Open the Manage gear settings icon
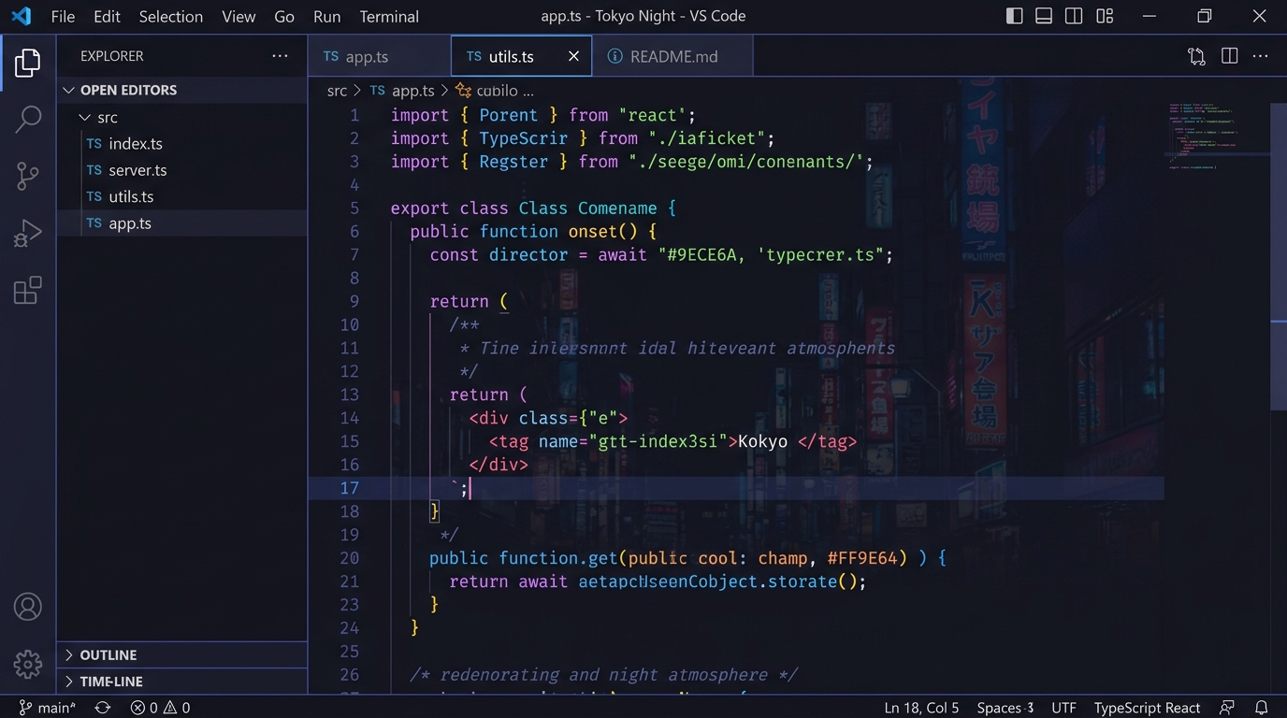The height and width of the screenshot is (718, 1287). (28, 664)
